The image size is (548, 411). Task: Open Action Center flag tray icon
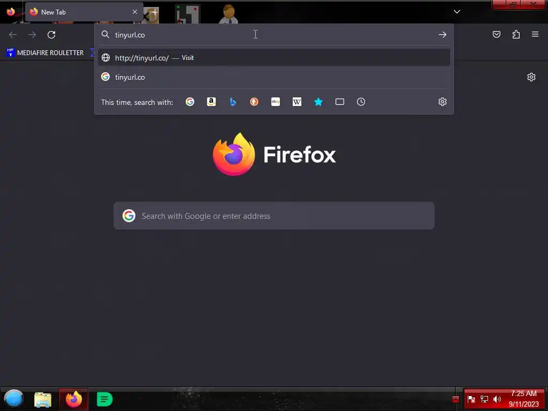click(471, 399)
